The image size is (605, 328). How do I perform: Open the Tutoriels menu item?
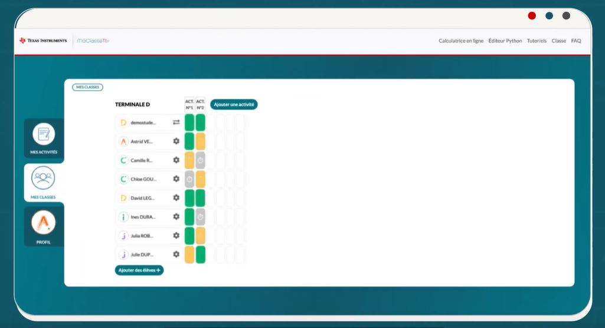537,41
